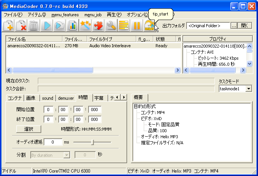The width and height of the screenshot is (258, 176).
Task: Click the Remove File red X icon
Action: pos(21,26)
